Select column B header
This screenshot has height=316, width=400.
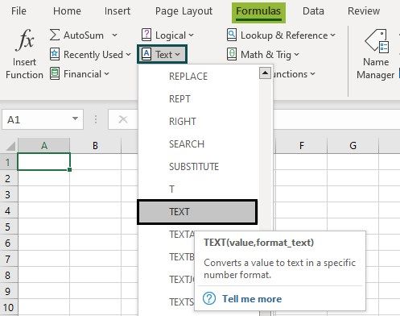tap(95, 146)
